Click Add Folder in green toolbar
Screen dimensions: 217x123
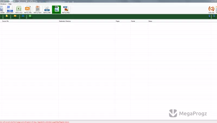(15, 17)
